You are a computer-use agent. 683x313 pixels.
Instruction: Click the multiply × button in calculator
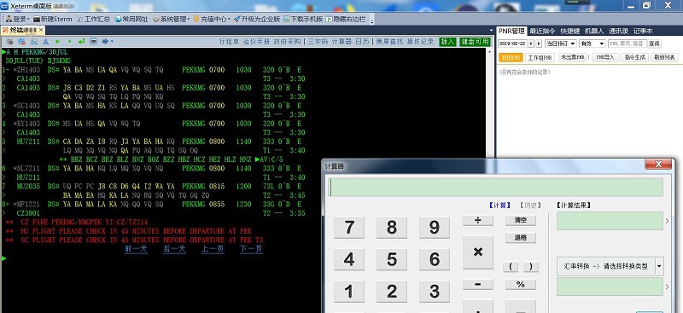(x=478, y=252)
